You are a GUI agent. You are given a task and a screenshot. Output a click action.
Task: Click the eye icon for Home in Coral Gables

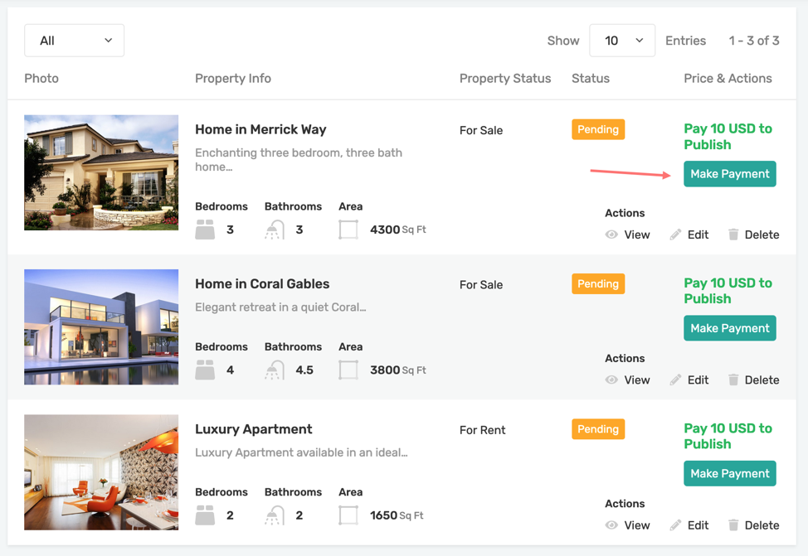[611, 380]
